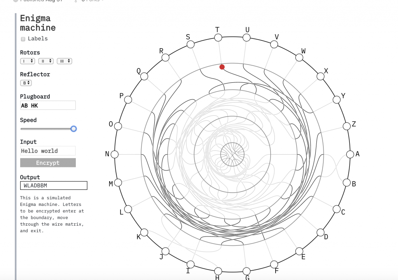Click the letter J node circle

pyautogui.click(x=166, y=251)
